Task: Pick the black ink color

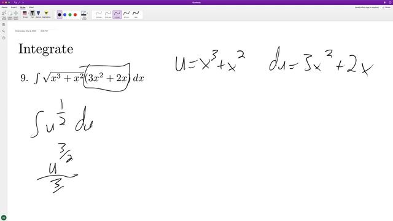Action: (60, 15)
